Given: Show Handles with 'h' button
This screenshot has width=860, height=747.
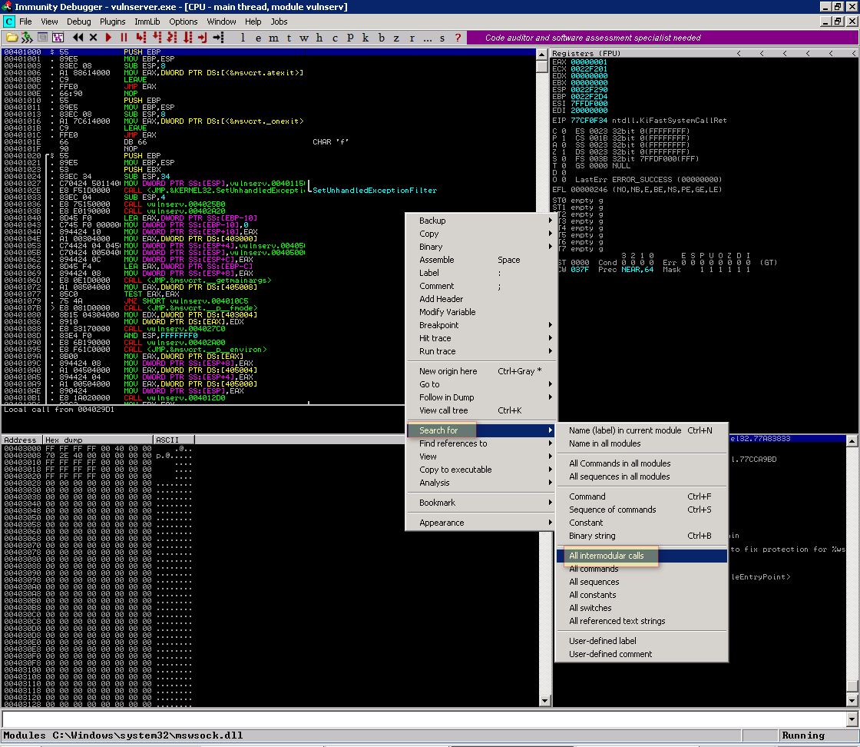Looking at the screenshot, I should point(319,38).
